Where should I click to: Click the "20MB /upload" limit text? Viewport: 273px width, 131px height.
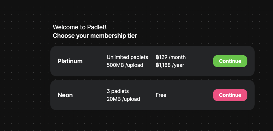click(x=123, y=99)
